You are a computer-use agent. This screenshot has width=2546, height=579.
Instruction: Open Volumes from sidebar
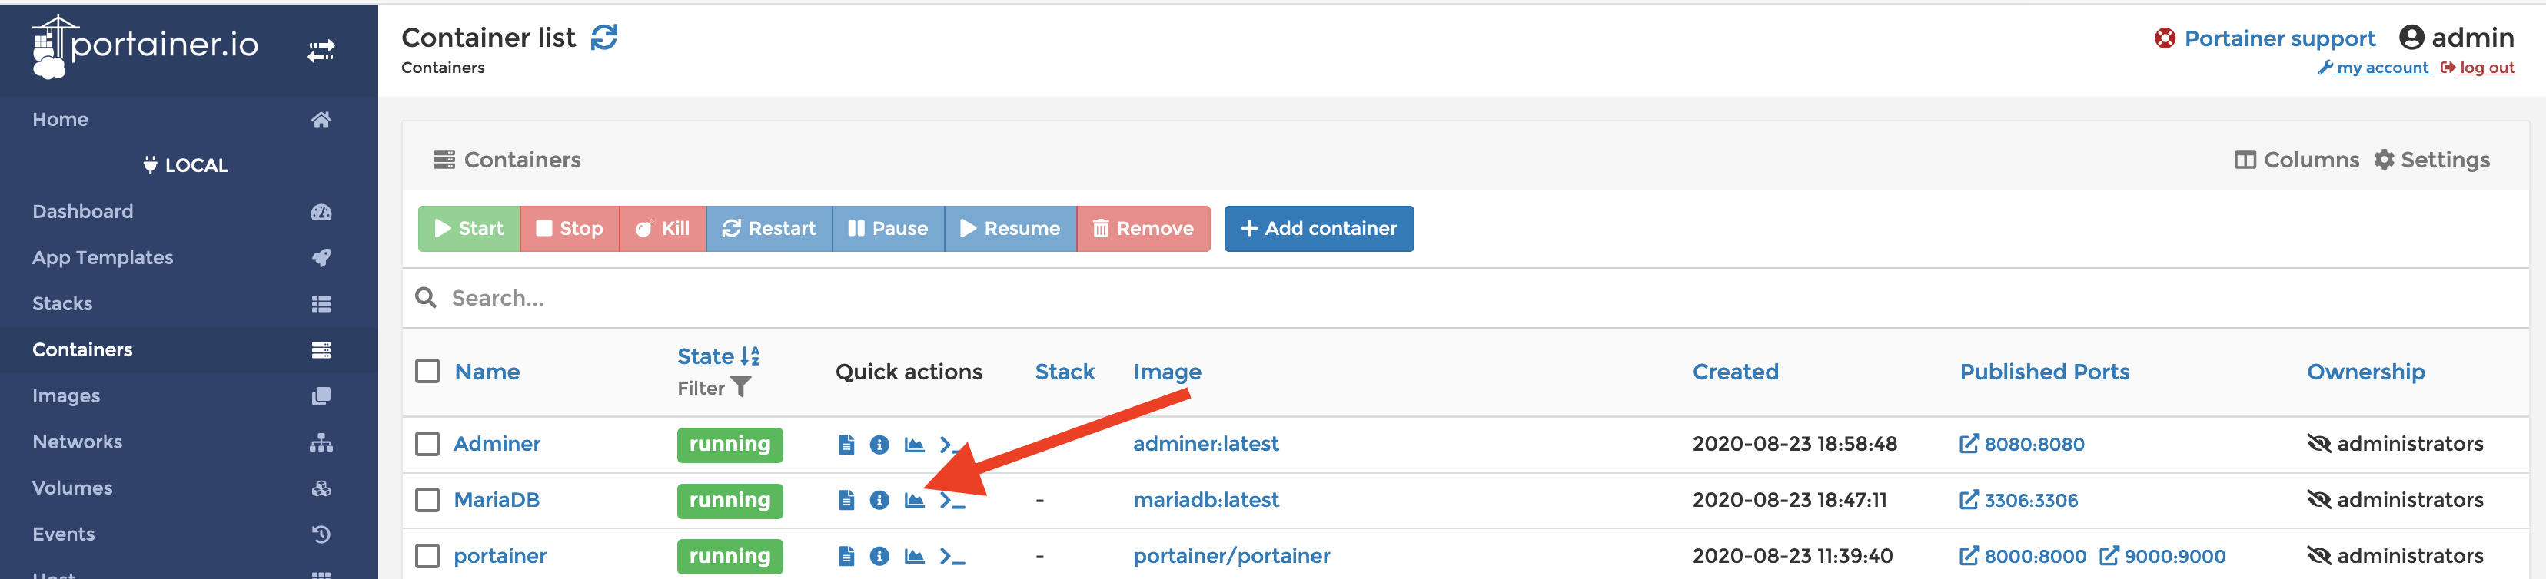72,488
